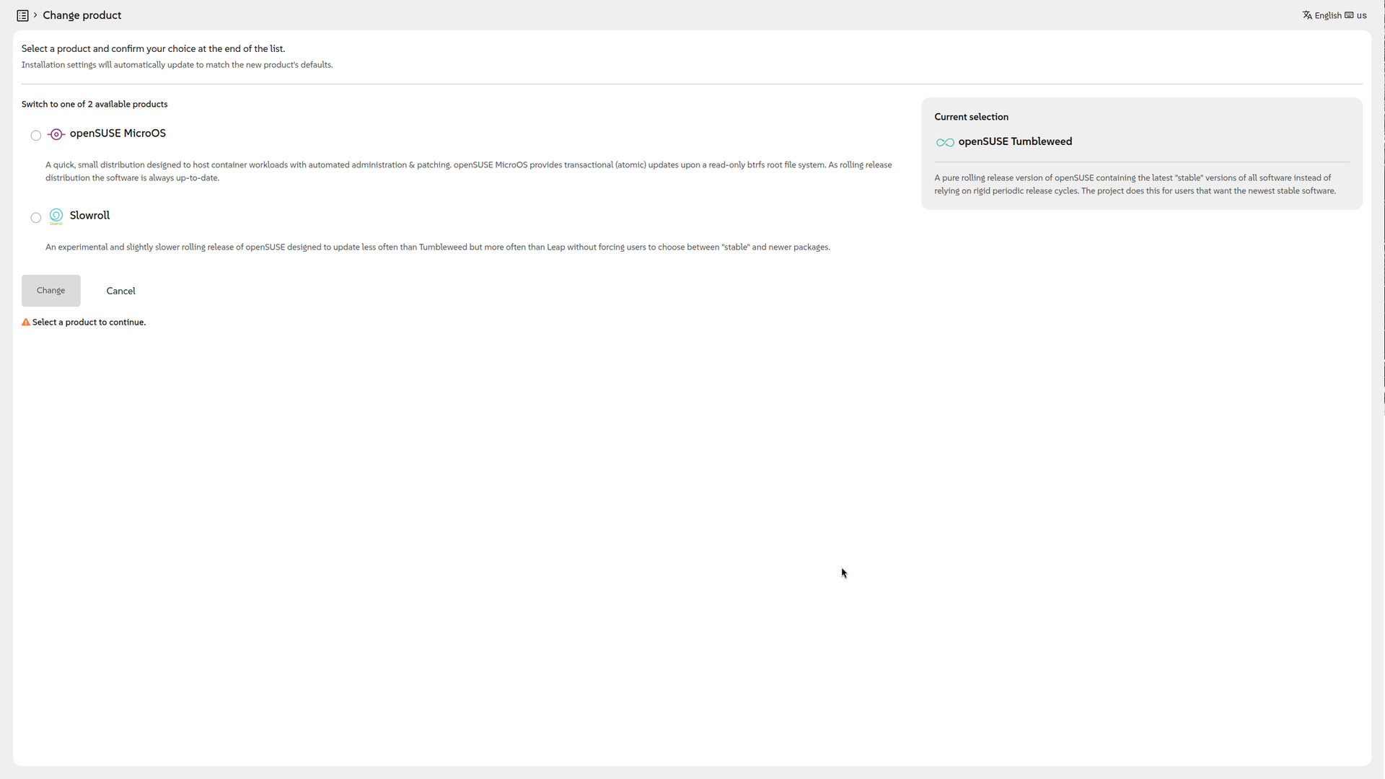Click the openSUSE Tumbleweed current selection name

point(1015,141)
